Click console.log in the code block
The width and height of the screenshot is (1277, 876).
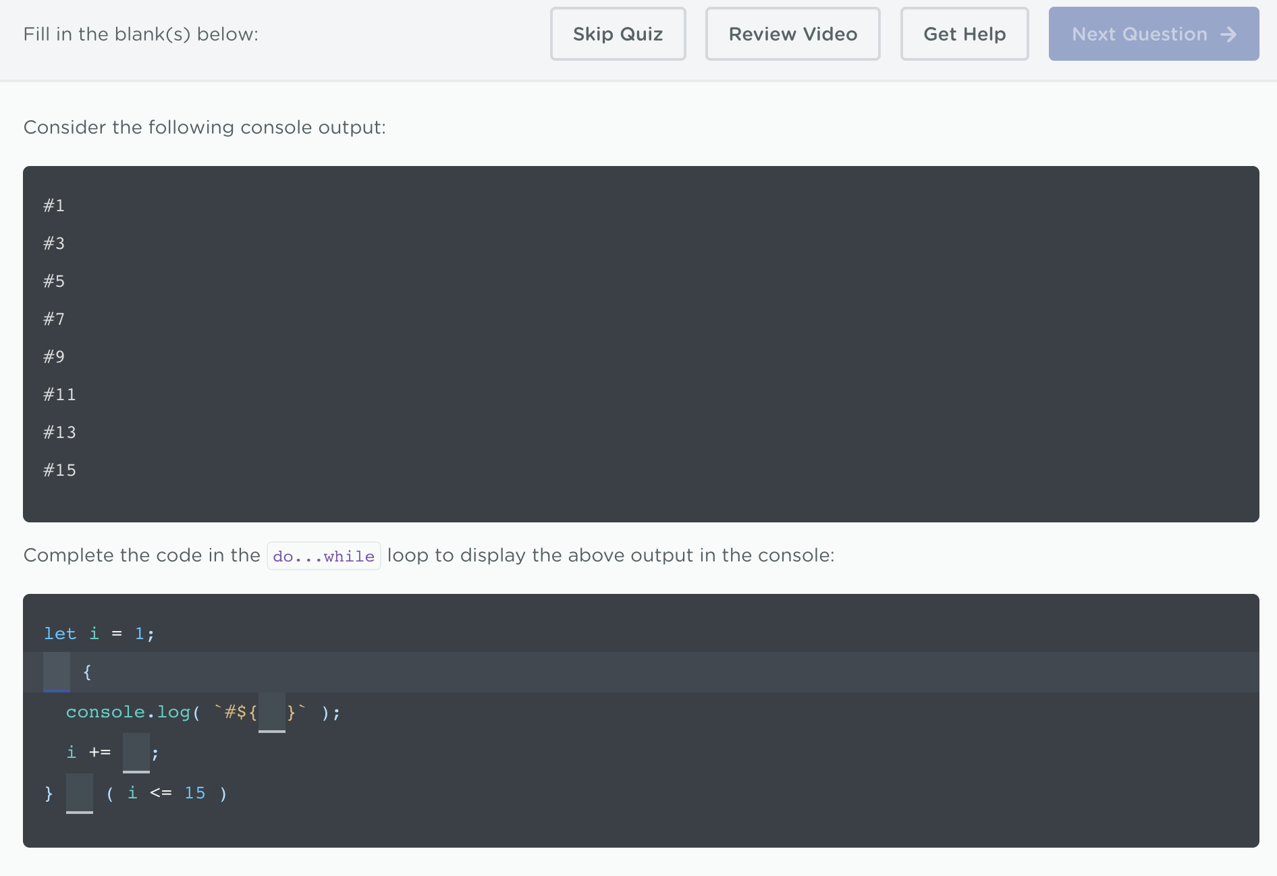(x=128, y=712)
